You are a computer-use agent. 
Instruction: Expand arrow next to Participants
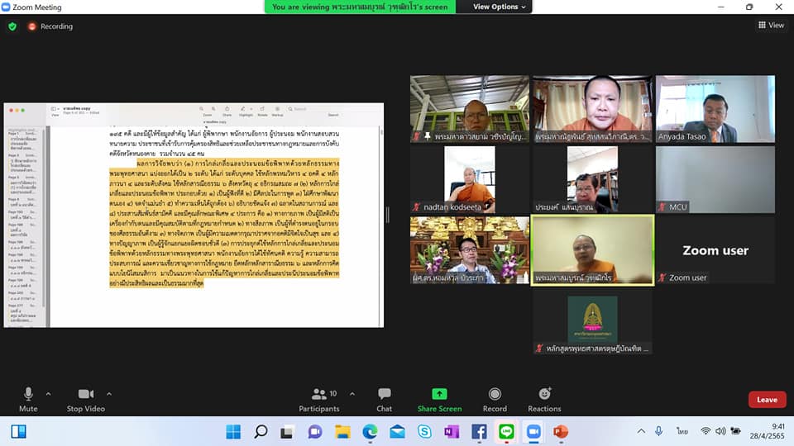pyautogui.click(x=352, y=393)
